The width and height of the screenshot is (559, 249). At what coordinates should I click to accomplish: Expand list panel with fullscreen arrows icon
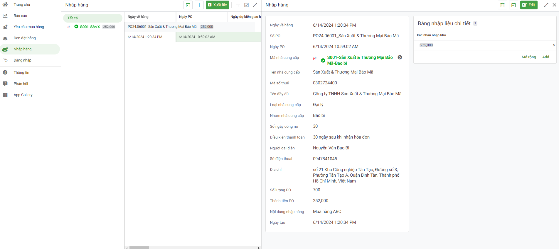(255, 5)
